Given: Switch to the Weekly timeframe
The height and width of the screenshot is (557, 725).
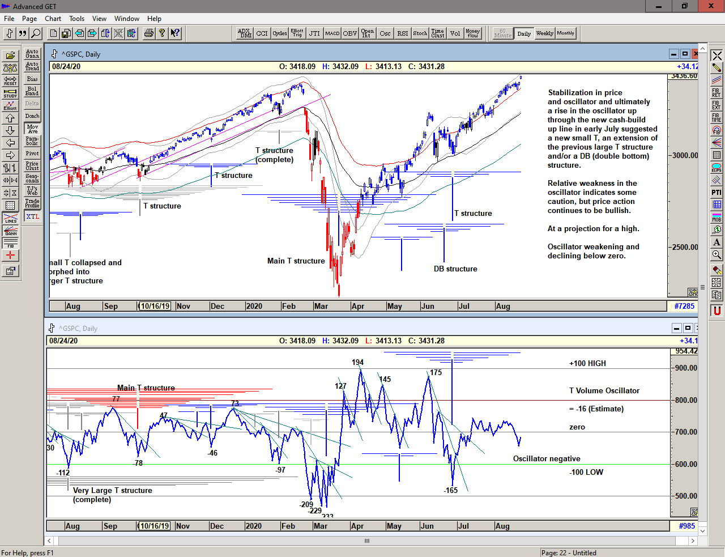Looking at the screenshot, I should point(544,33).
